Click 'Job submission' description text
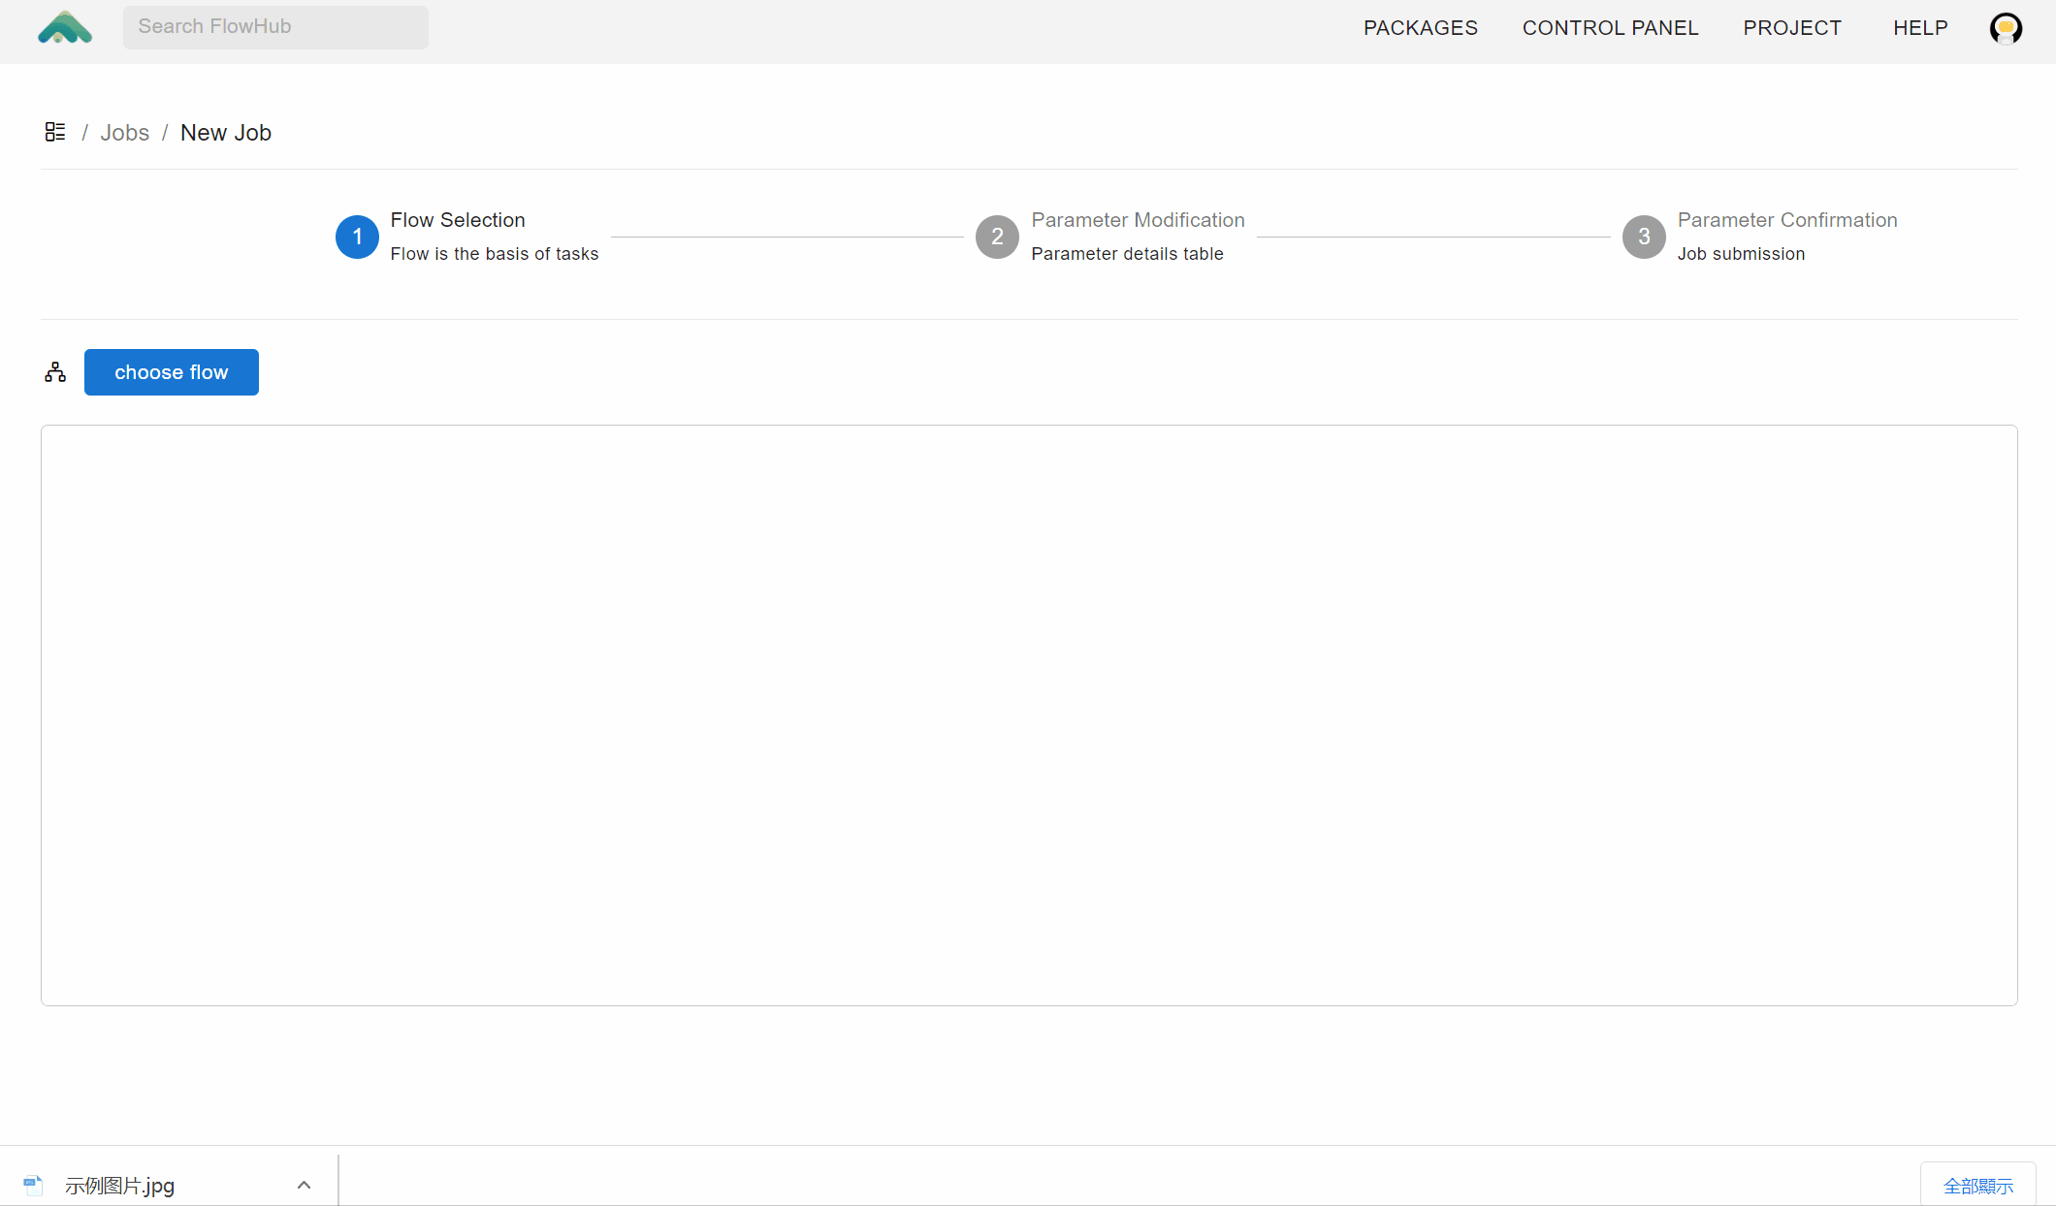Image resolution: width=2056 pixels, height=1206 pixels. click(x=1741, y=254)
